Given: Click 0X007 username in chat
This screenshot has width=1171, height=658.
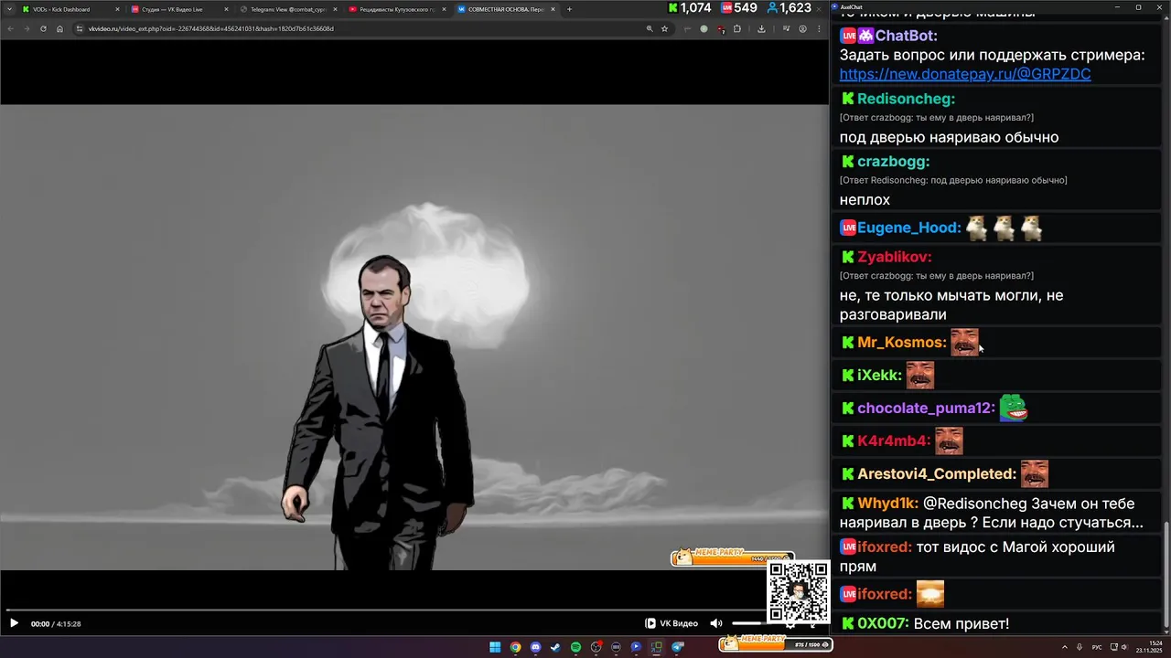Looking at the screenshot, I should [x=883, y=623].
